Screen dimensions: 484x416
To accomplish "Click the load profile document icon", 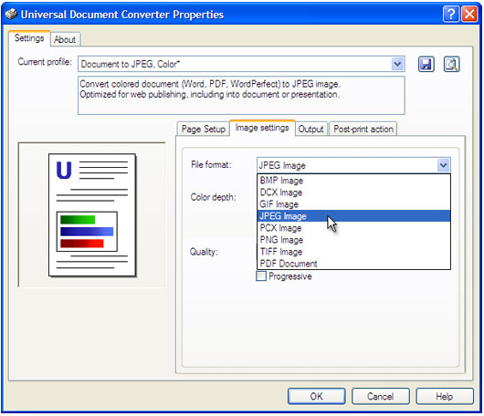I will point(451,65).
